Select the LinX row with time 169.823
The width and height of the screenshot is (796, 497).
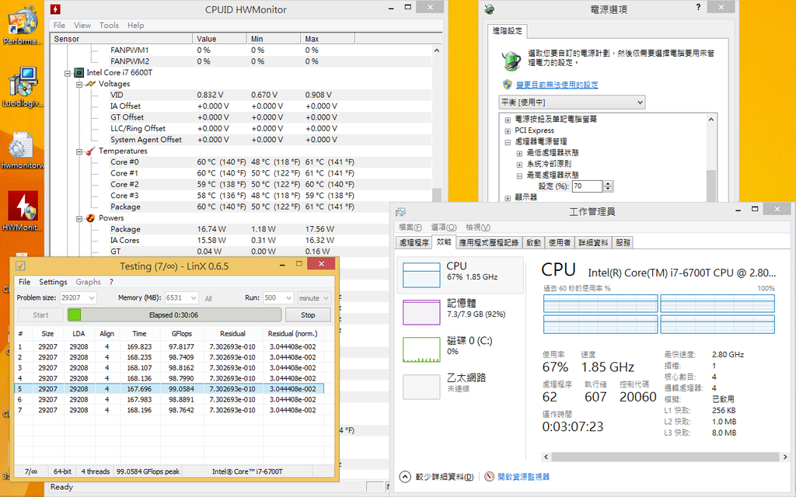(169, 347)
